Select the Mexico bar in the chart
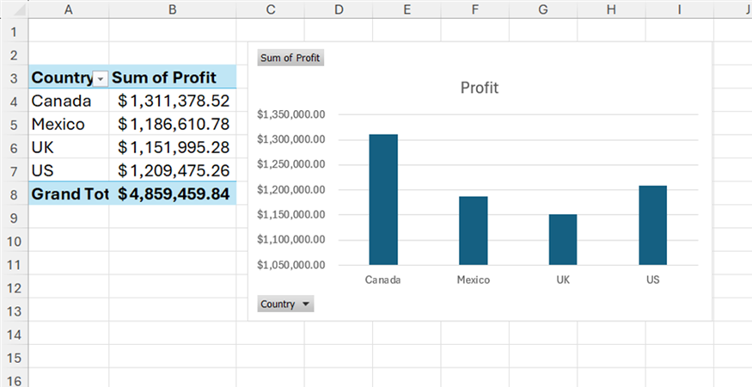The height and width of the screenshot is (387, 752). pos(474,230)
